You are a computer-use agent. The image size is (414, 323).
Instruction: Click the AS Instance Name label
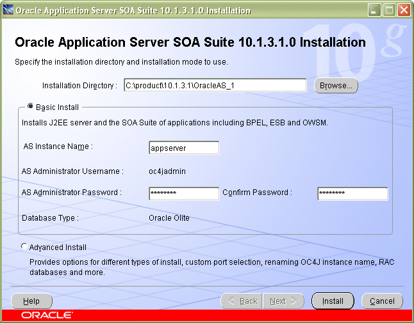pos(58,146)
